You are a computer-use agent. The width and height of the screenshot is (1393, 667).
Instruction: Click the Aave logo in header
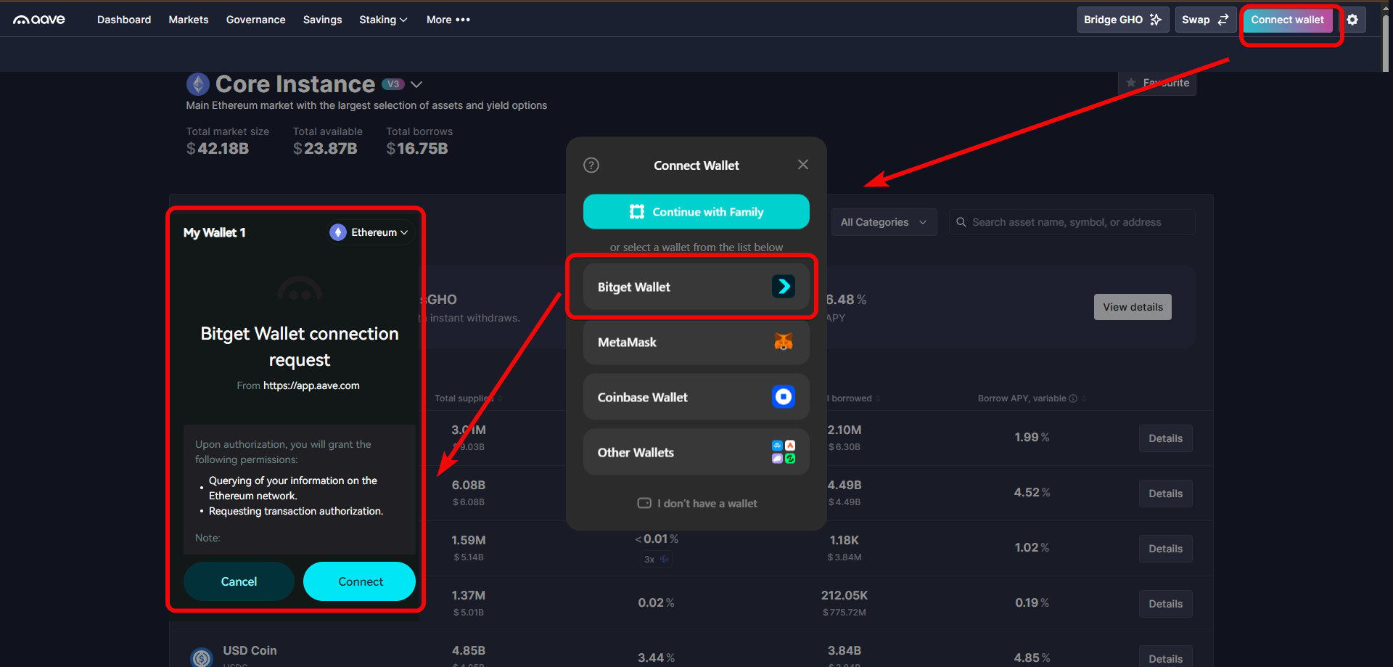(x=39, y=20)
